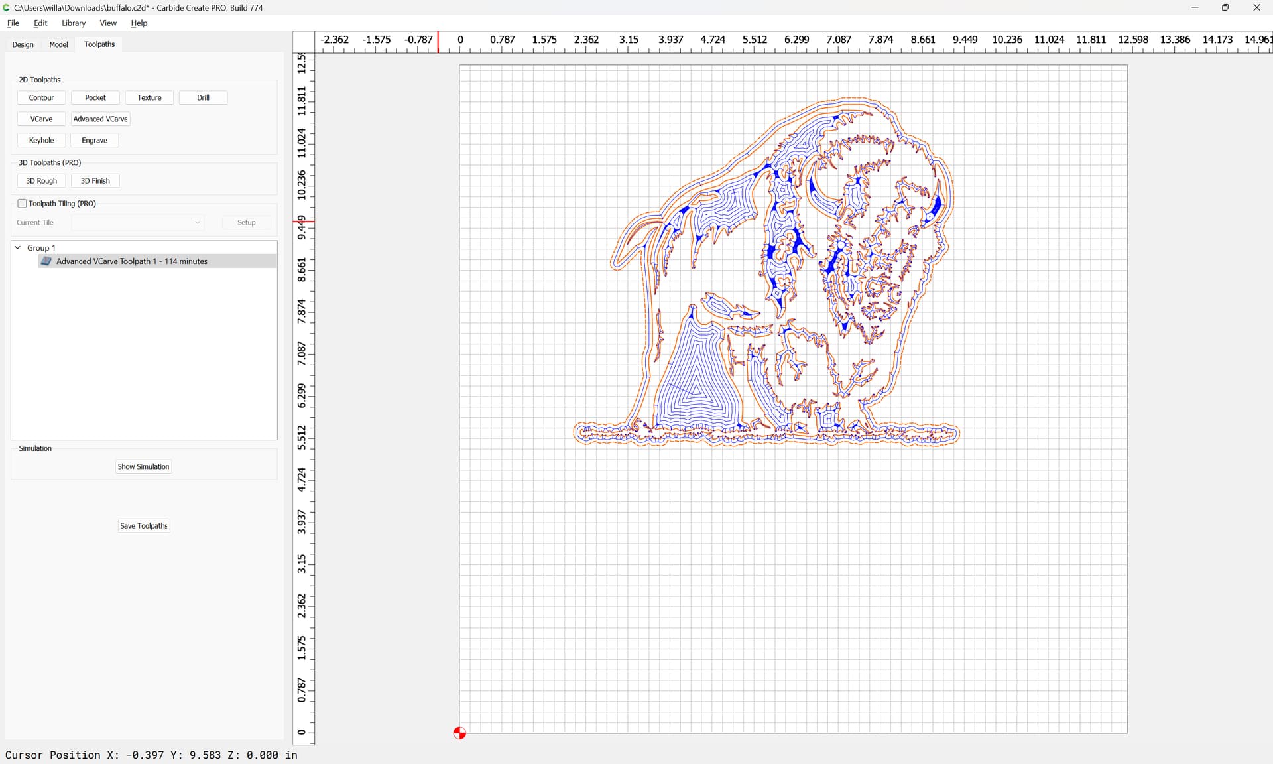Image resolution: width=1273 pixels, height=764 pixels.
Task: Click the 3D Rough button
Action: (x=41, y=180)
